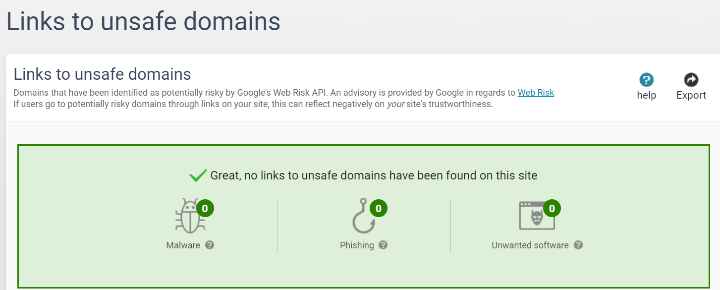Click the large page title heading
The image size is (720, 290).
143,21
